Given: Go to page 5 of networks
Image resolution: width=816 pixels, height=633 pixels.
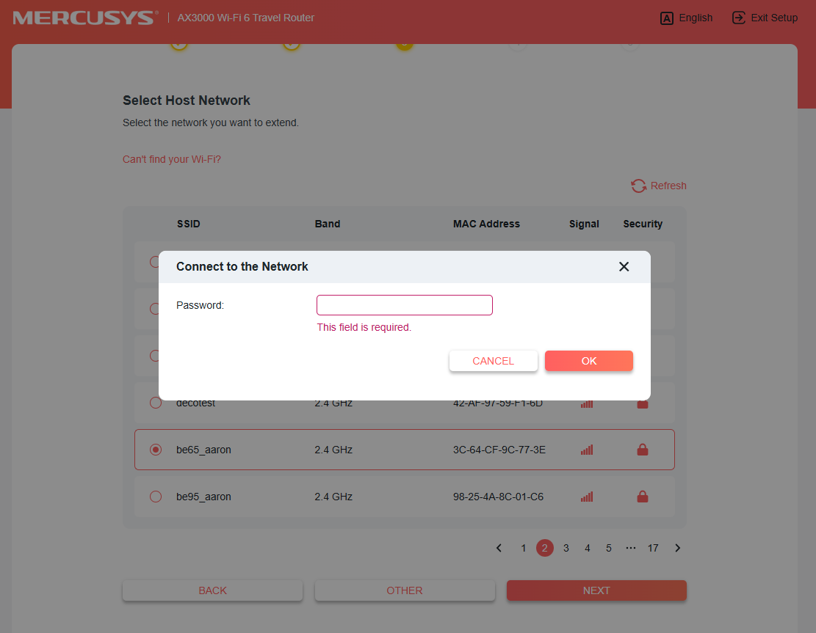Looking at the screenshot, I should coord(608,548).
